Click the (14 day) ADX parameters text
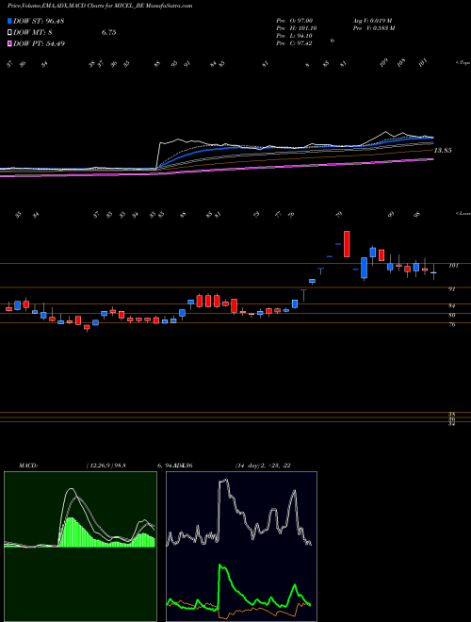The width and height of the screenshot is (471, 622). pos(263,466)
